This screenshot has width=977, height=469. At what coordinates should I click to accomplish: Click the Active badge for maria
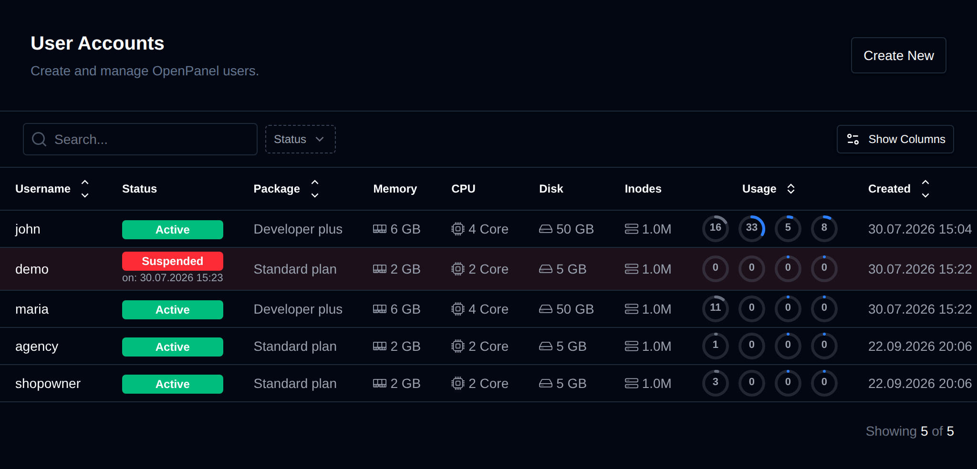pyautogui.click(x=173, y=310)
